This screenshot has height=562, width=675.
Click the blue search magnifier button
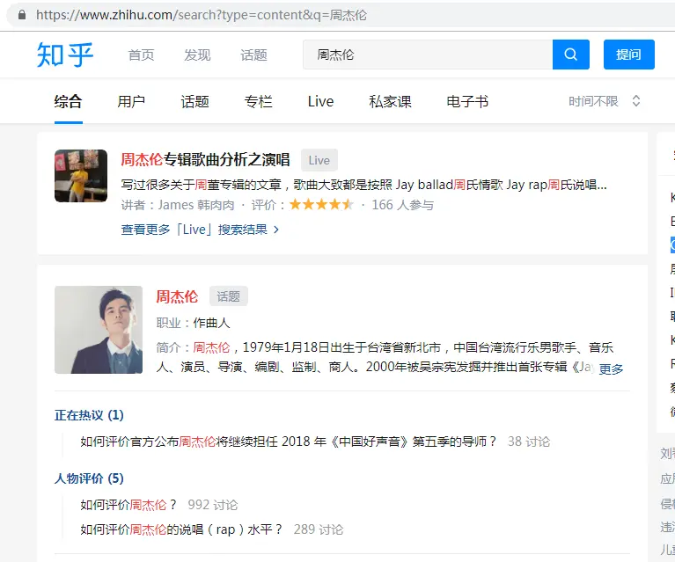571,55
